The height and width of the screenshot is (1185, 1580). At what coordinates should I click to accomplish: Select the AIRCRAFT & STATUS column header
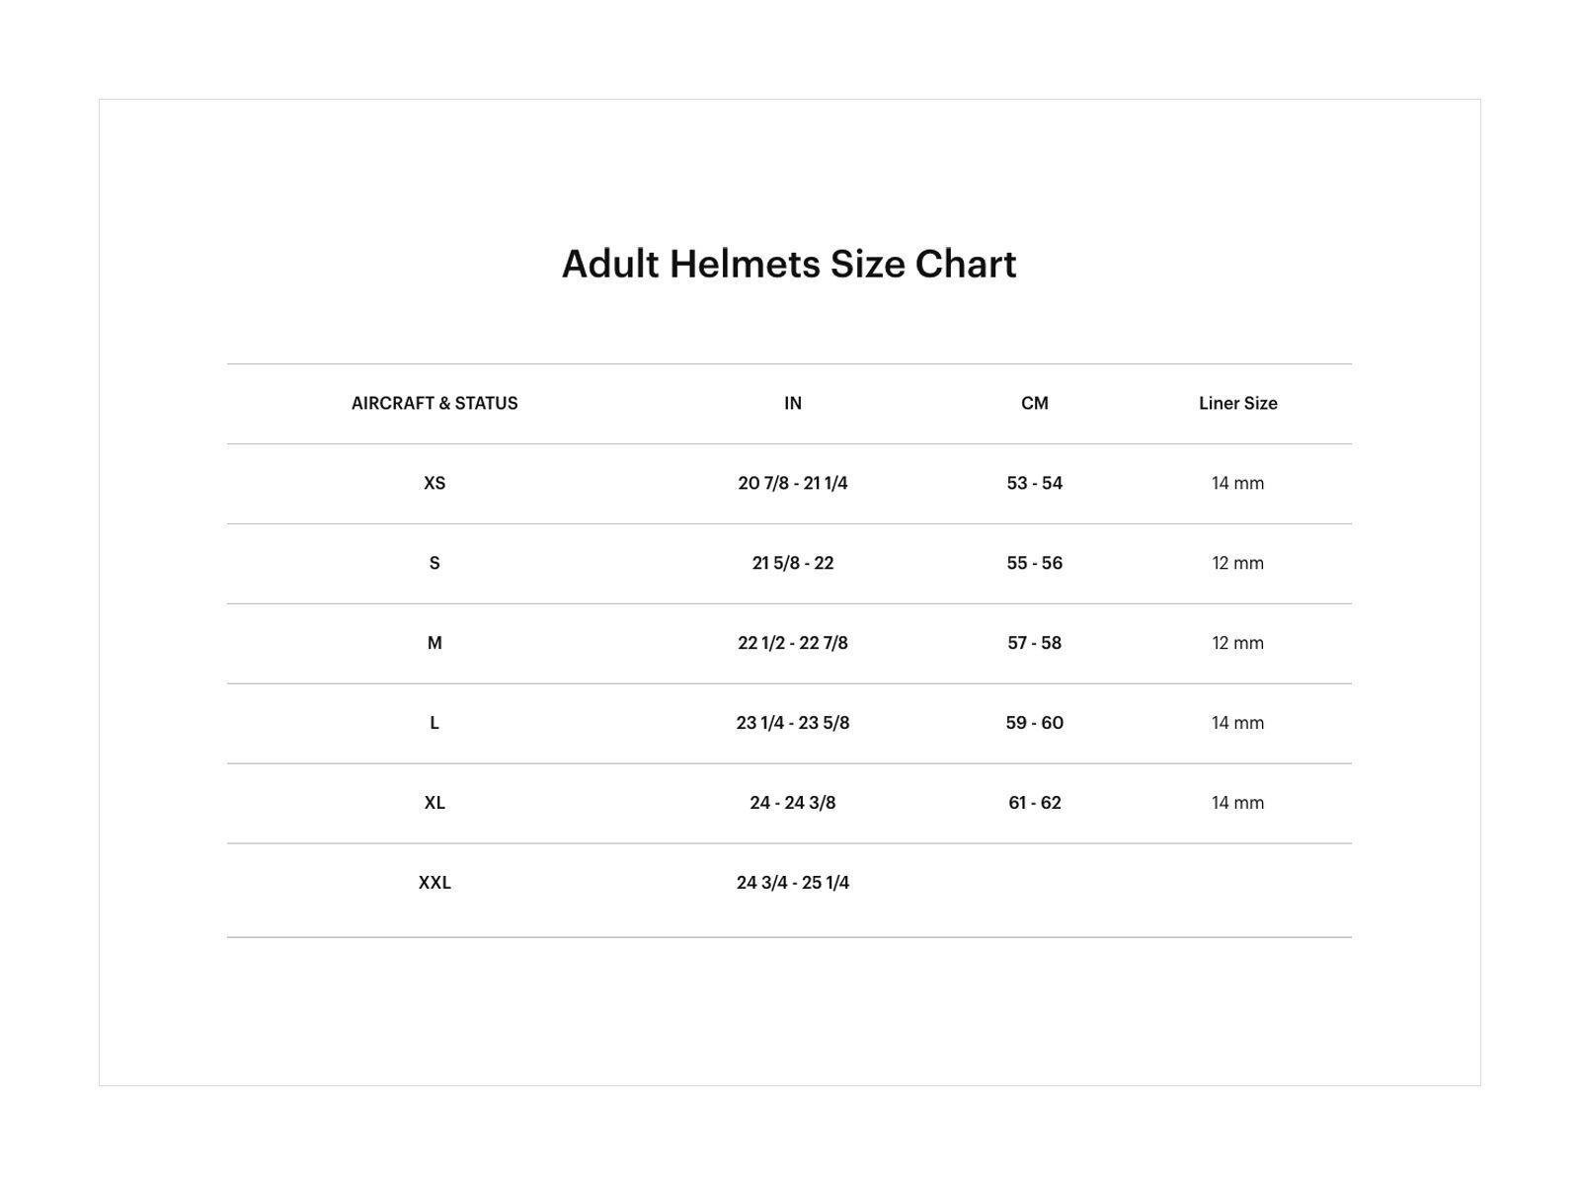coord(434,403)
